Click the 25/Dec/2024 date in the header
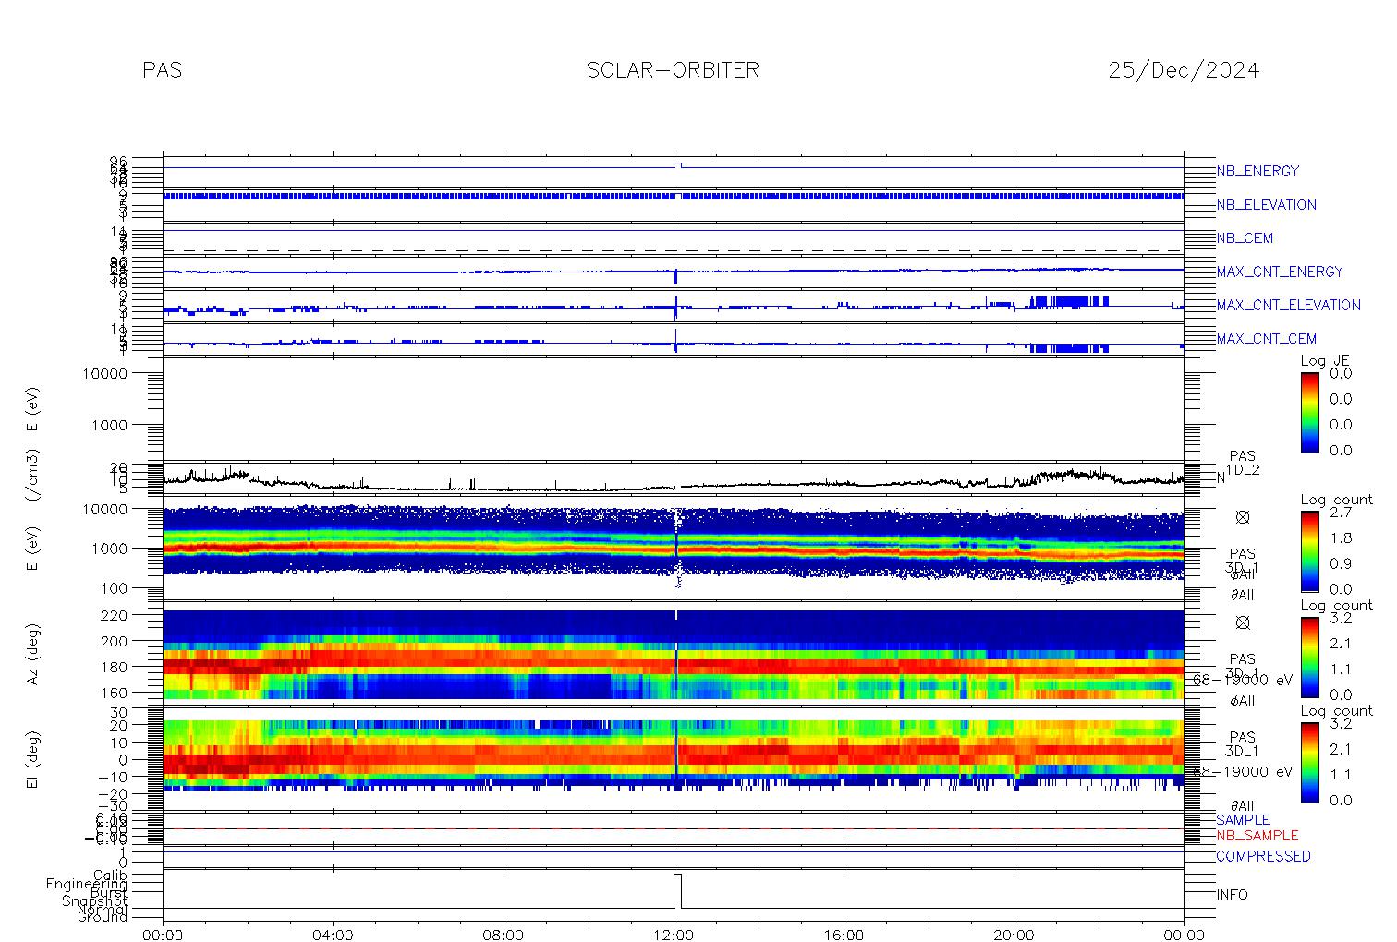This screenshot has height=942, width=1397. [x=1184, y=70]
